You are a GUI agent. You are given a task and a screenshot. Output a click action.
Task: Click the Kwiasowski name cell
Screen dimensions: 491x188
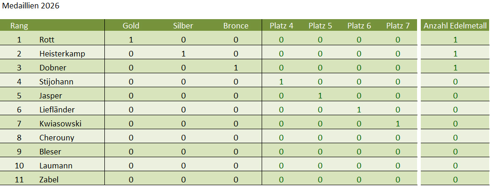[60, 124]
